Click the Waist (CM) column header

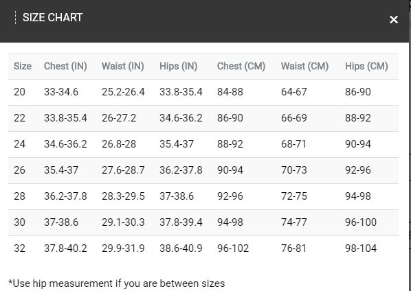click(305, 66)
